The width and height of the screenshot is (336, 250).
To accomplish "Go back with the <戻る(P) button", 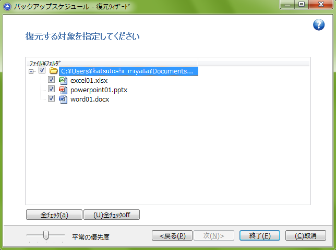I will point(172,235).
